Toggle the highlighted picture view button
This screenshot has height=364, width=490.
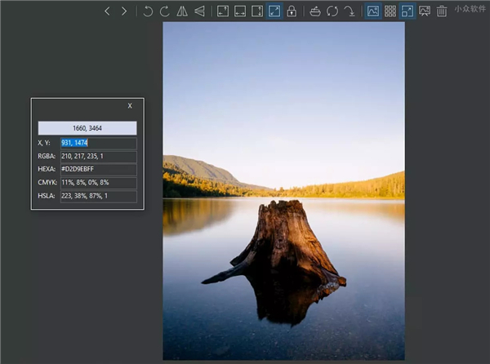[x=373, y=11]
